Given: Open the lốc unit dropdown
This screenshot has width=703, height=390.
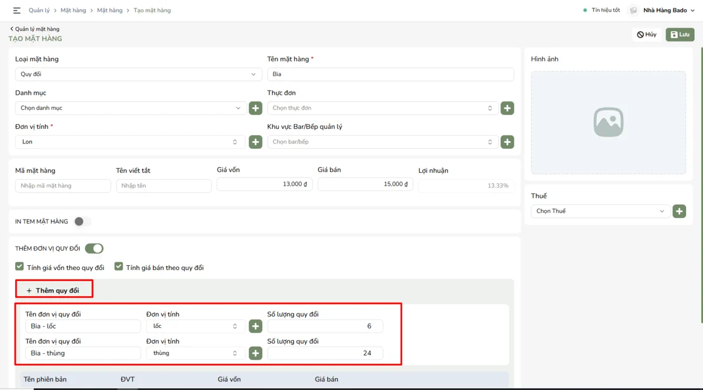Looking at the screenshot, I should click(x=196, y=326).
